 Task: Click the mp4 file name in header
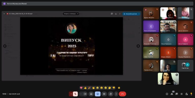coord(21,14)
